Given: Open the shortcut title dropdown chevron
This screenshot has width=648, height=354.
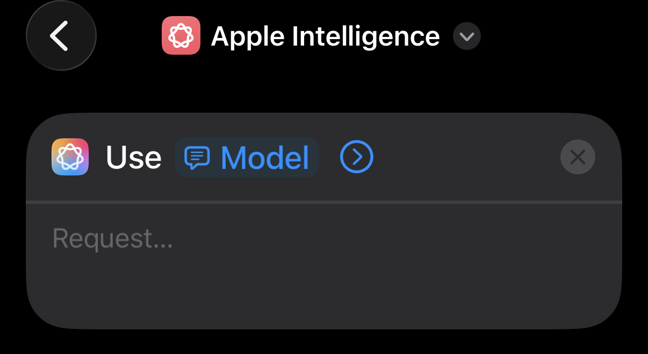Looking at the screenshot, I should click(466, 36).
